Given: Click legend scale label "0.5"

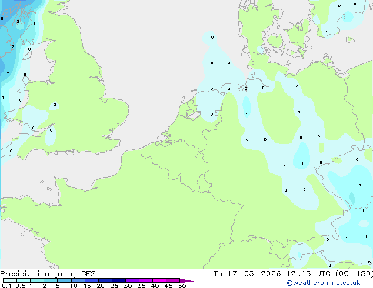Looking at the screenshot, I should click(x=20, y=286).
